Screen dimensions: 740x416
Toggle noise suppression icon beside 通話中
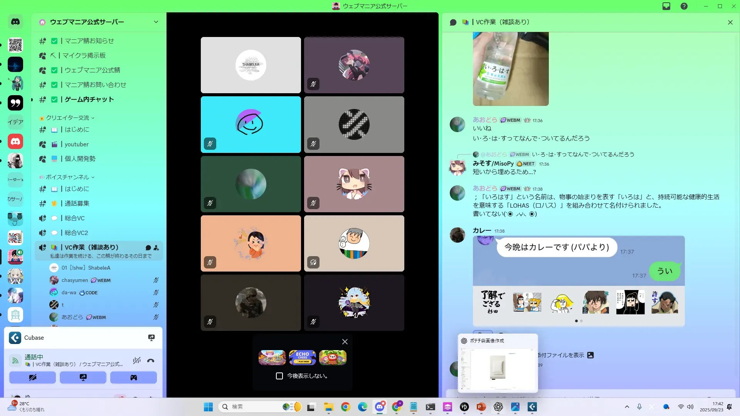pos(136,361)
